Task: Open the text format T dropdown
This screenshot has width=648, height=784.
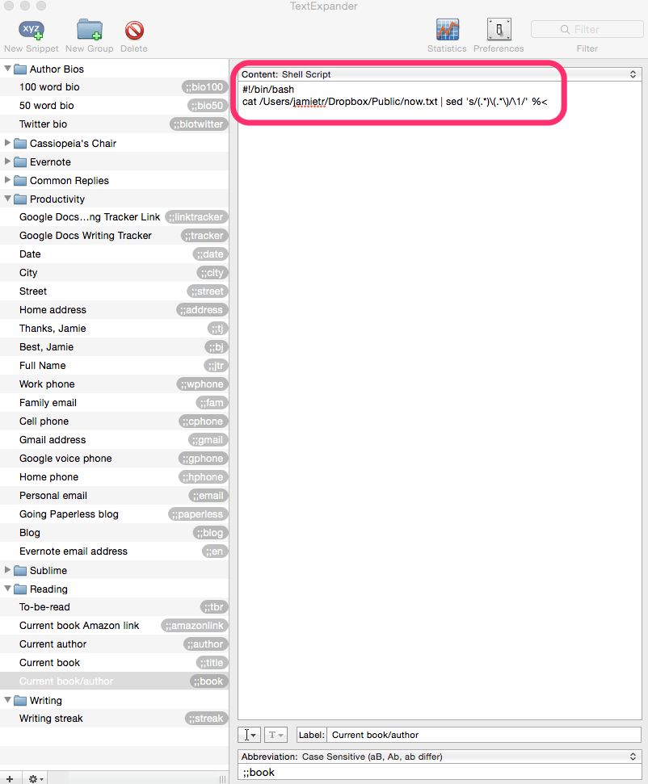Action: pos(276,735)
